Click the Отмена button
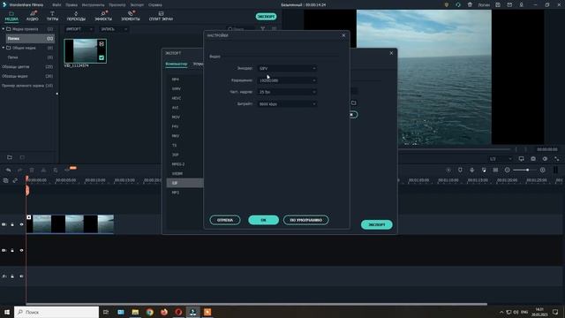This screenshot has height=318, width=565. (x=225, y=220)
